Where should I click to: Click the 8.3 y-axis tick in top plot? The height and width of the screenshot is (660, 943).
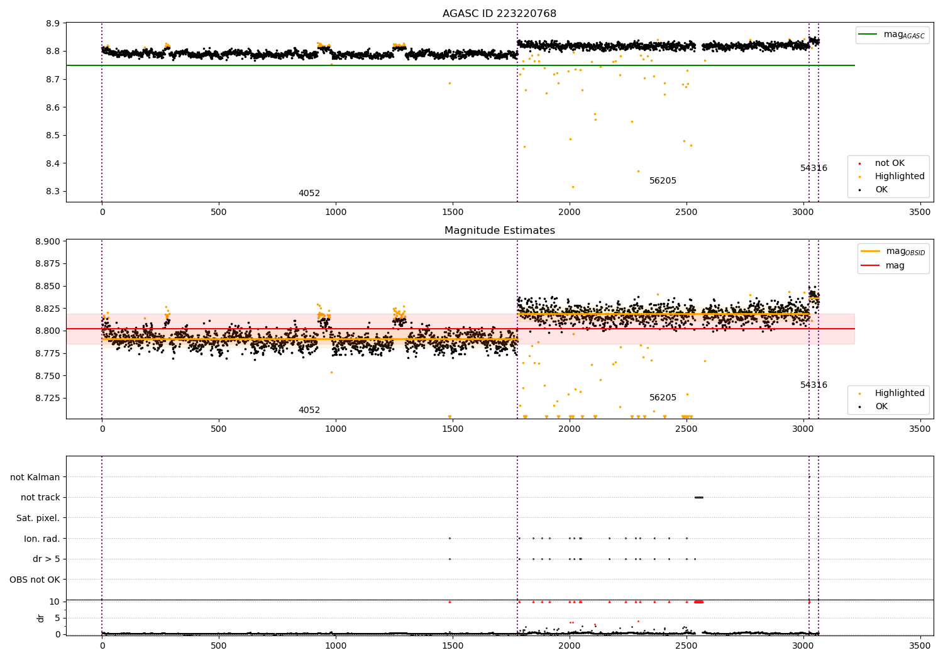pyautogui.click(x=53, y=192)
